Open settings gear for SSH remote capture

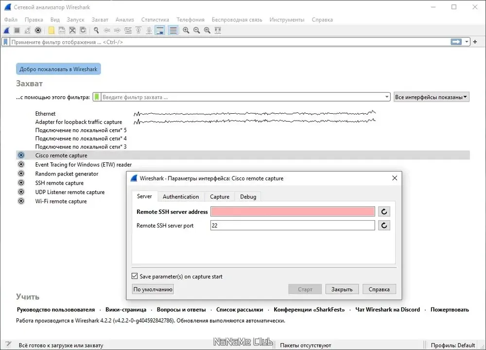(21, 183)
